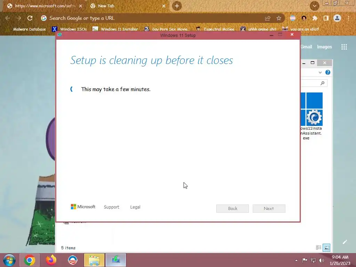Toggle the Chrome side panel icon

coord(326,18)
